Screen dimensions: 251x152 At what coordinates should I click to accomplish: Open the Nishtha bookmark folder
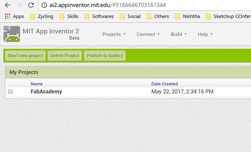point(187,16)
